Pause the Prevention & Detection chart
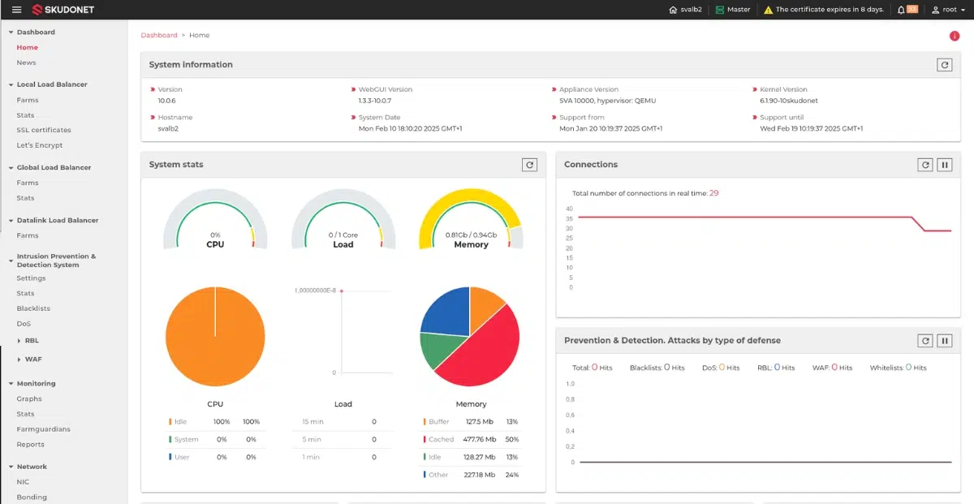The height and width of the screenshot is (504, 974). (x=944, y=341)
